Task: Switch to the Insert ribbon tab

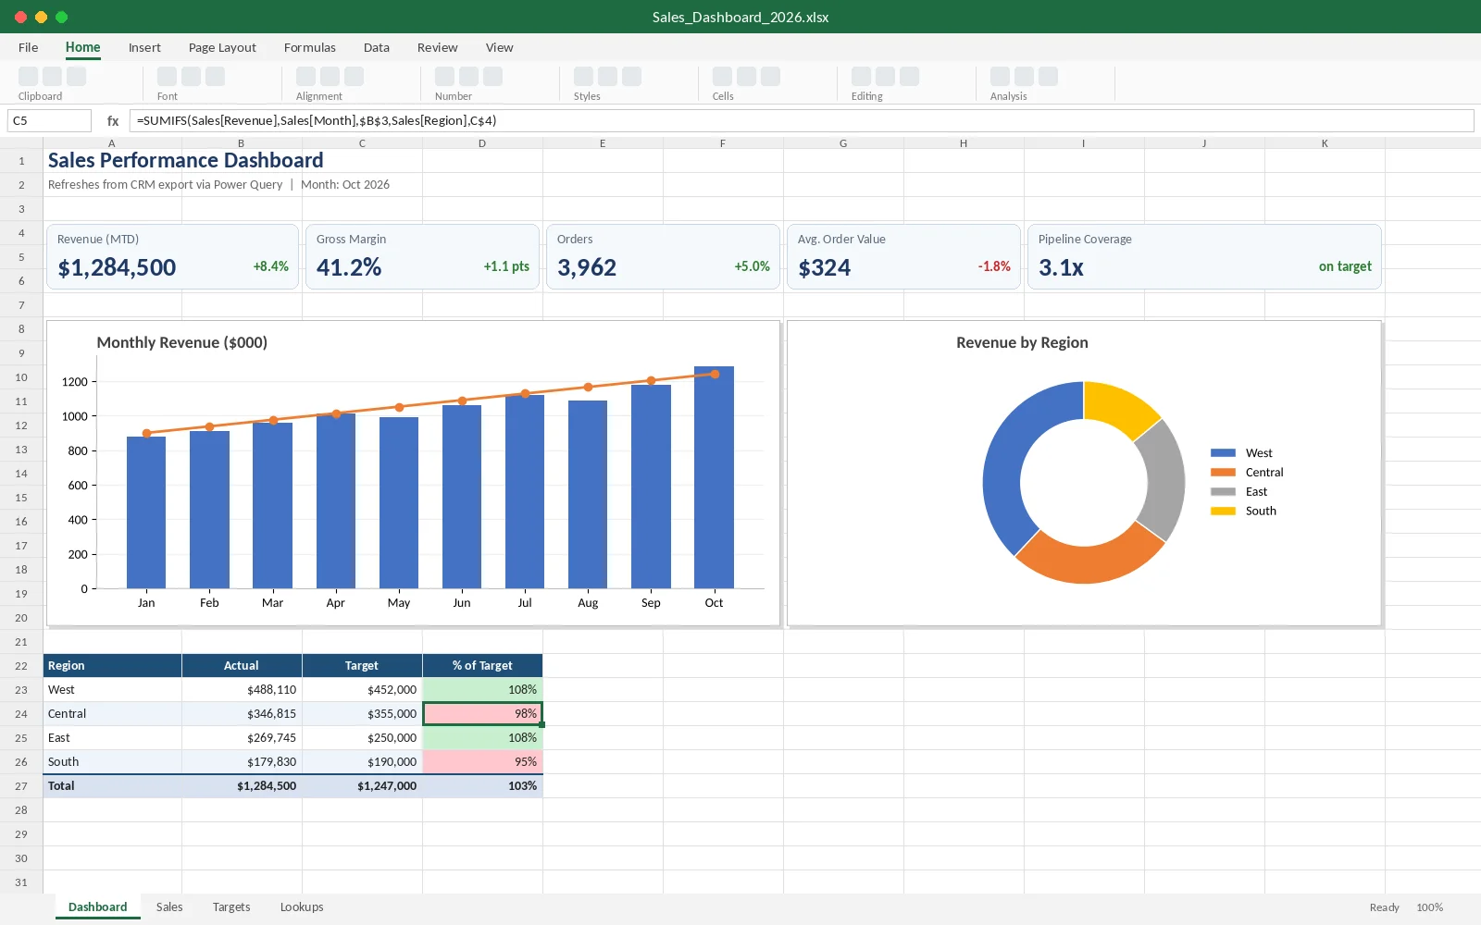Action: [x=144, y=47]
